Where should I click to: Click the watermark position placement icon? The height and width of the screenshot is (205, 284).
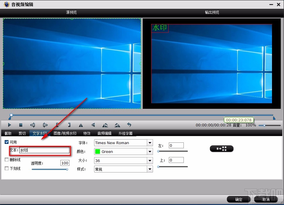(222, 149)
